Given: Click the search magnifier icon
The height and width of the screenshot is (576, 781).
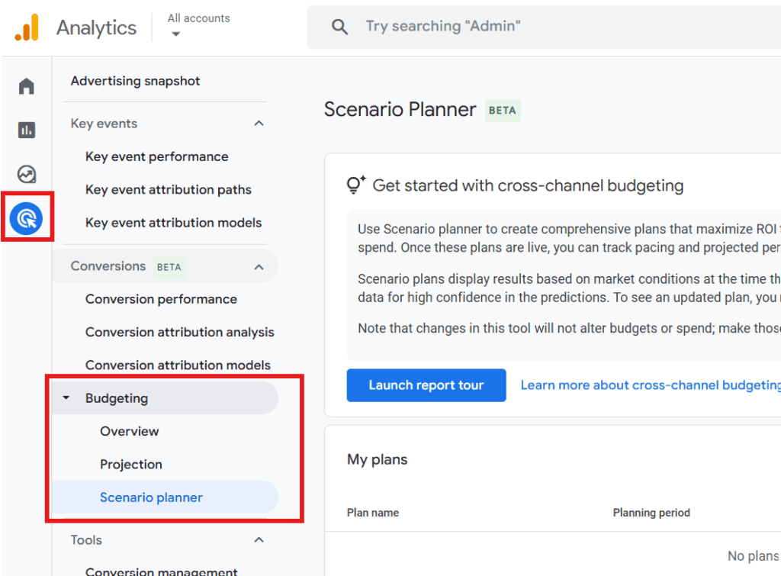Looking at the screenshot, I should (339, 27).
